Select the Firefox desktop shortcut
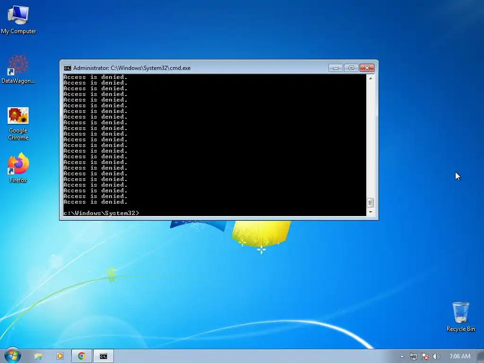484x363 pixels. point(18,168)
